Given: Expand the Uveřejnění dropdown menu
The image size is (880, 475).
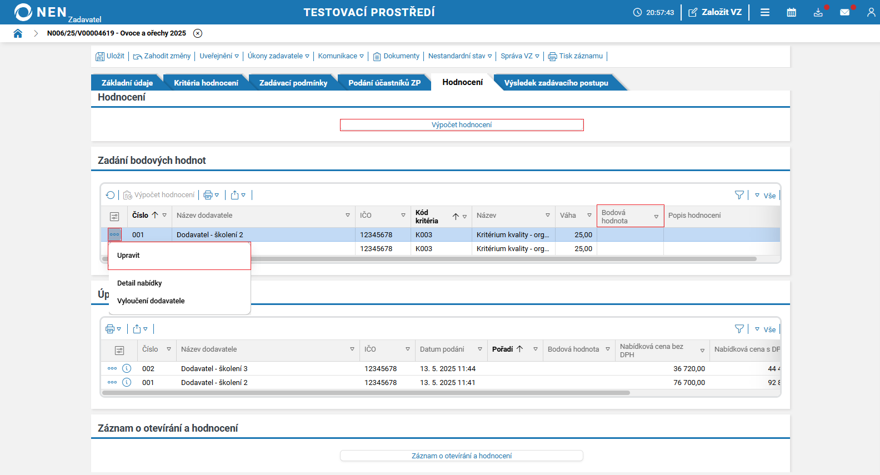Looking at the screenshot, I should pos(219,56).
